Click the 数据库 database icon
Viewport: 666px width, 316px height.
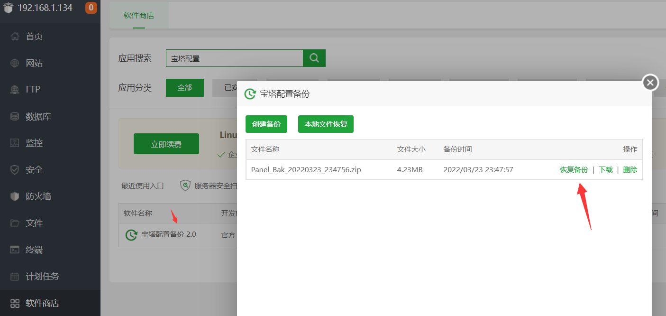[x=15, y=116]
